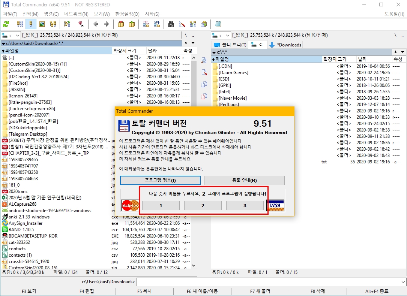The image size is (407, 296).
Task: Click the Move icon in middle vertical bar
Action: (204, 96)
